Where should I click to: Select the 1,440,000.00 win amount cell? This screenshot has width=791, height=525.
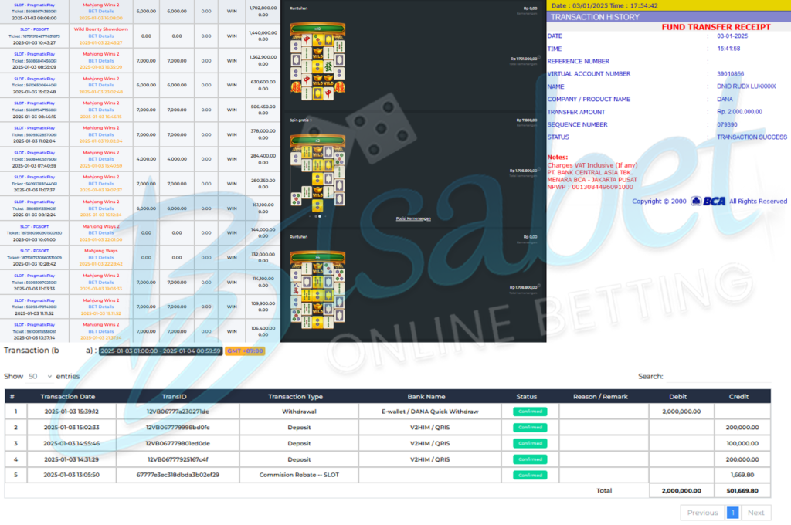(x=263, y=36)
